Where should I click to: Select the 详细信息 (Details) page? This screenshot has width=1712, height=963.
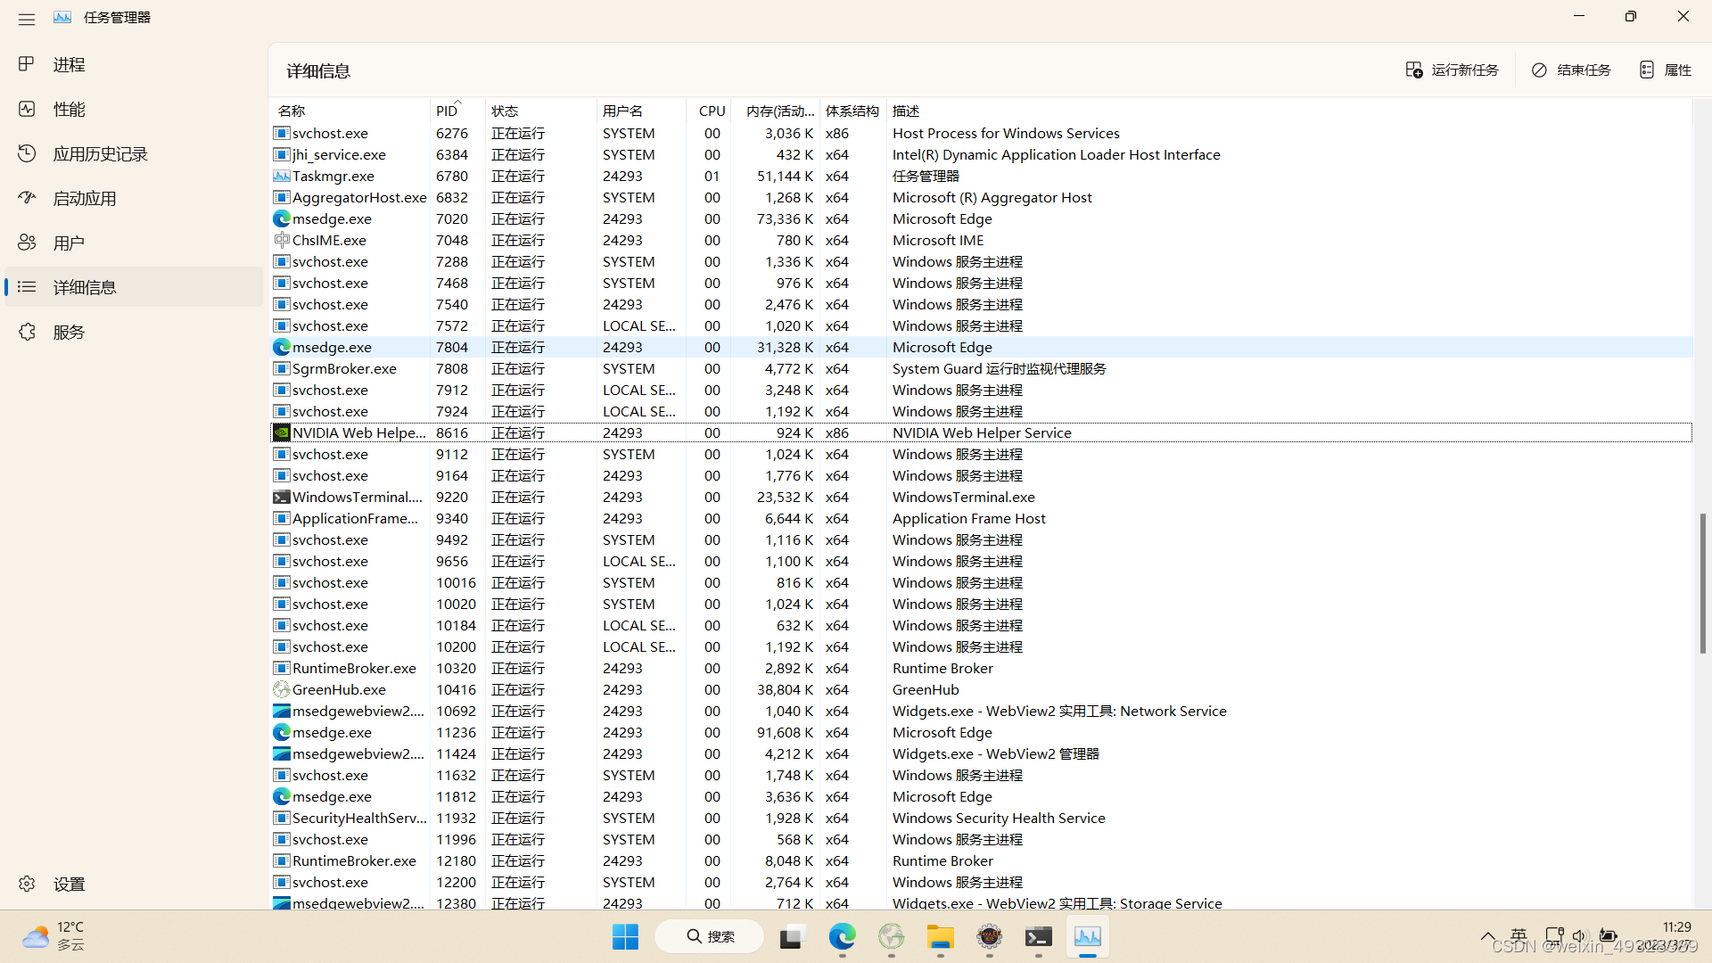134,287
